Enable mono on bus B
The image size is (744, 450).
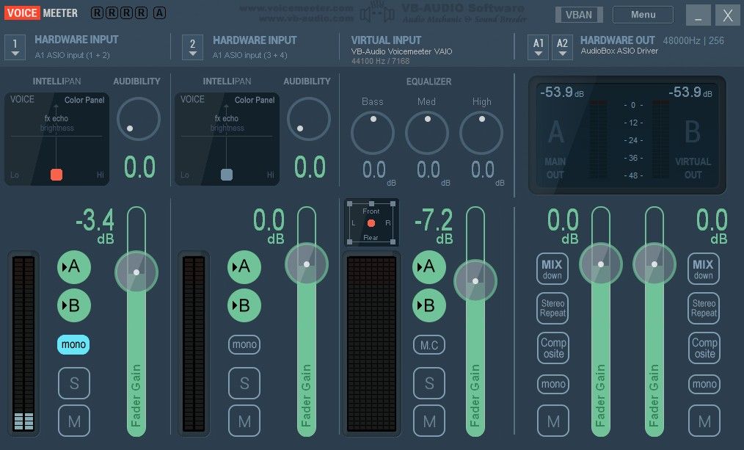pyautogui.click(x=704, y=384)
